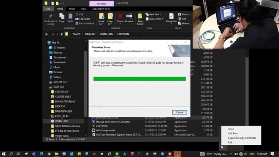279x157 pixels.
Task: Click the title bar Properties quick icon
Action: pyautogui.click(x=53, y=3)
